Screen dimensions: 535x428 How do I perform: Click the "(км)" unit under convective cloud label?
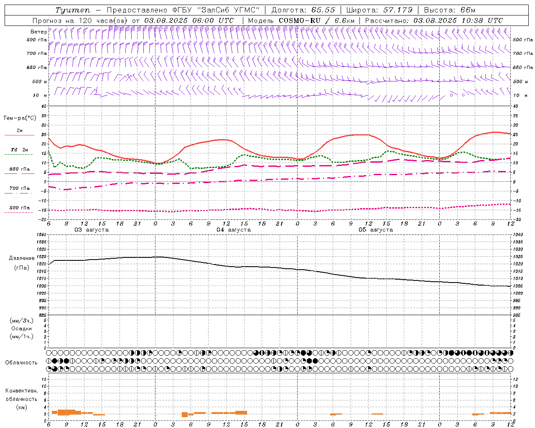point(21,407)
